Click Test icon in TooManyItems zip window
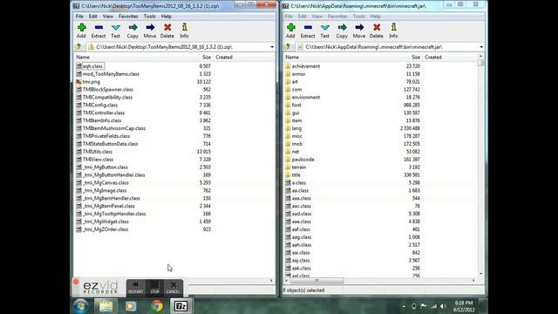558x314 pixels. pos(116,27)
